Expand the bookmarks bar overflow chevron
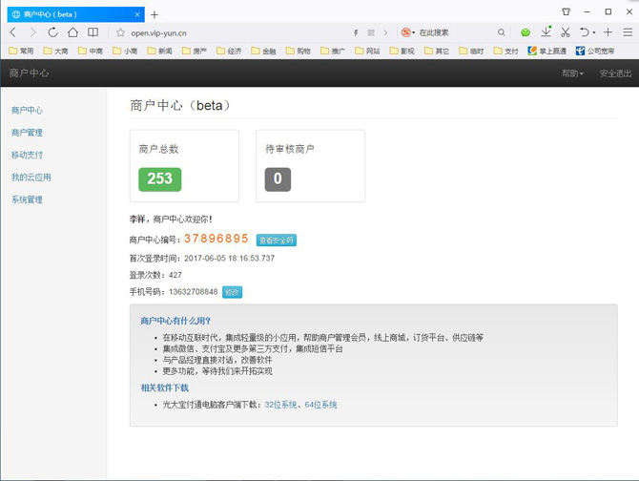This screenshot has width=639, height=481. (627, 51)
